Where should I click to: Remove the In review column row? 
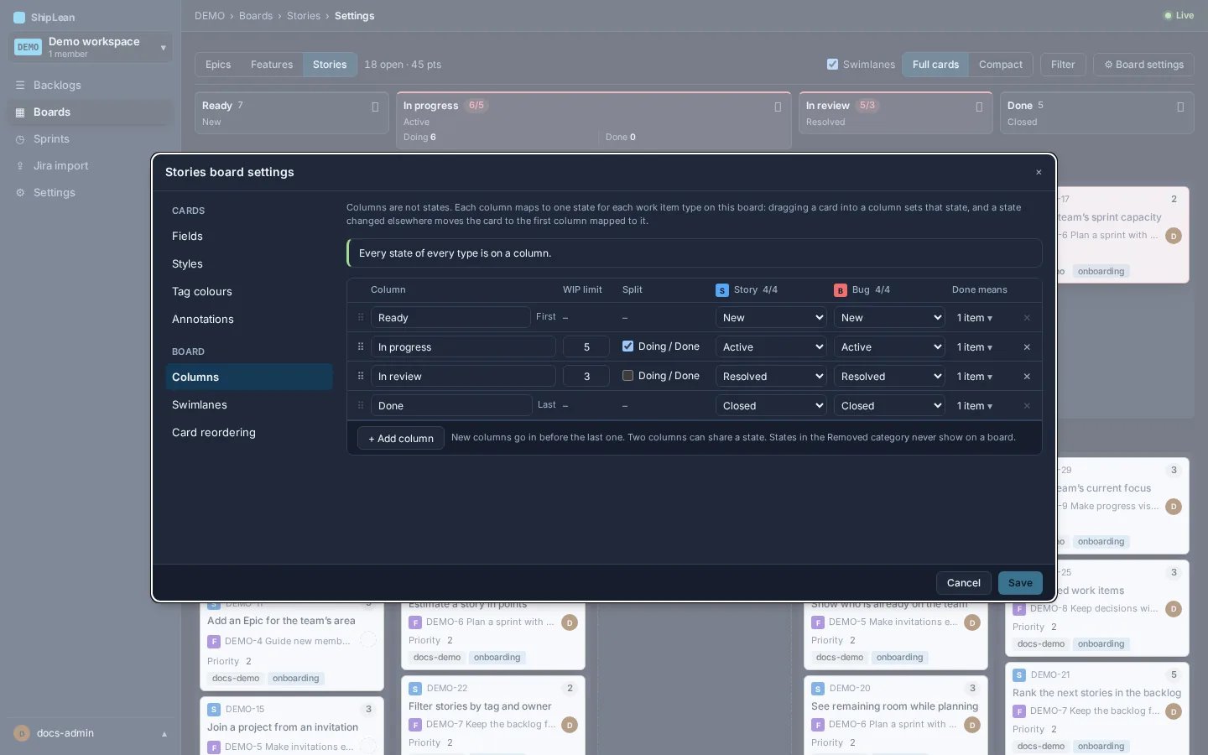[1027, 377]
